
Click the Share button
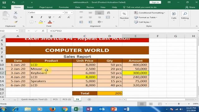coord(190,7)
